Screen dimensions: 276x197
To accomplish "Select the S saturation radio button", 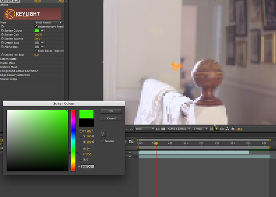I will (x=81, y=136).
